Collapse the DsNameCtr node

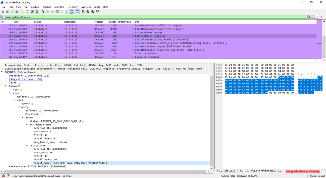click(x=7, y=86)
